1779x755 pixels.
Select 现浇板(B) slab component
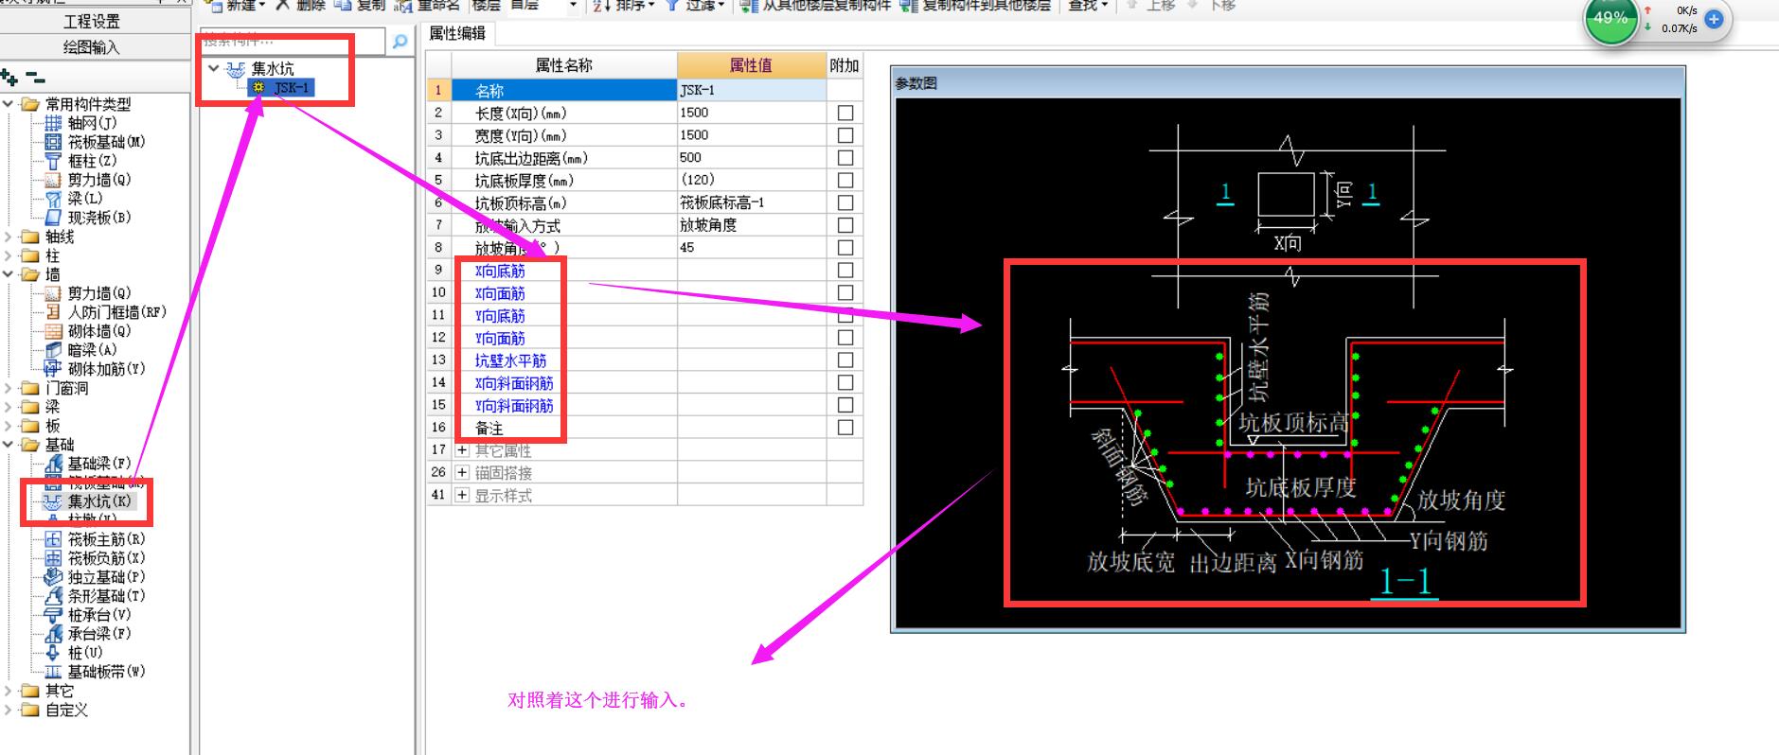point(98,218)
